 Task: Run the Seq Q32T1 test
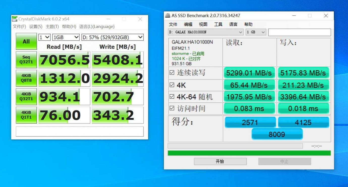(26, 60)
